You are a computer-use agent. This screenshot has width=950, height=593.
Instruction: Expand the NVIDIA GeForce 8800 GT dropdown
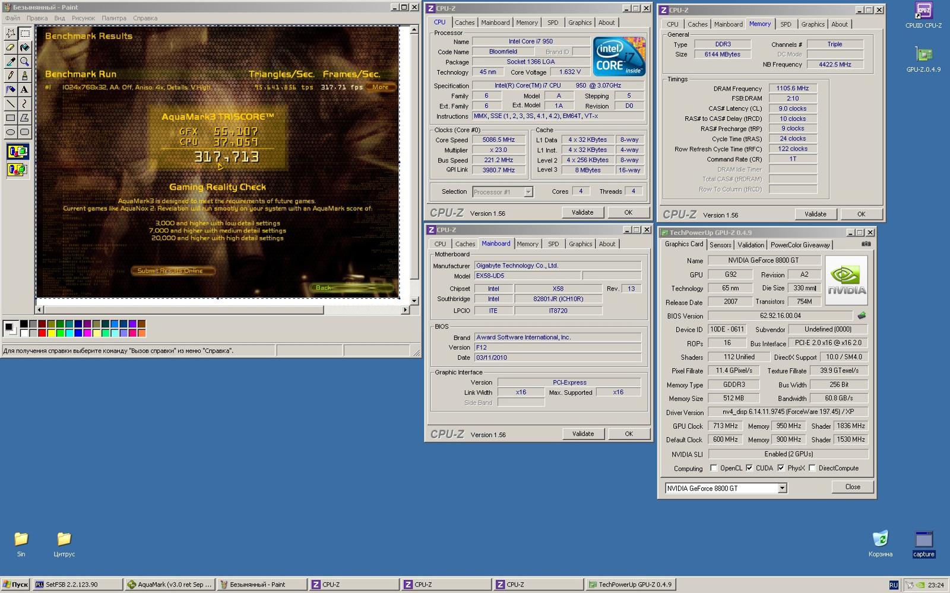(x=782, y=488)
